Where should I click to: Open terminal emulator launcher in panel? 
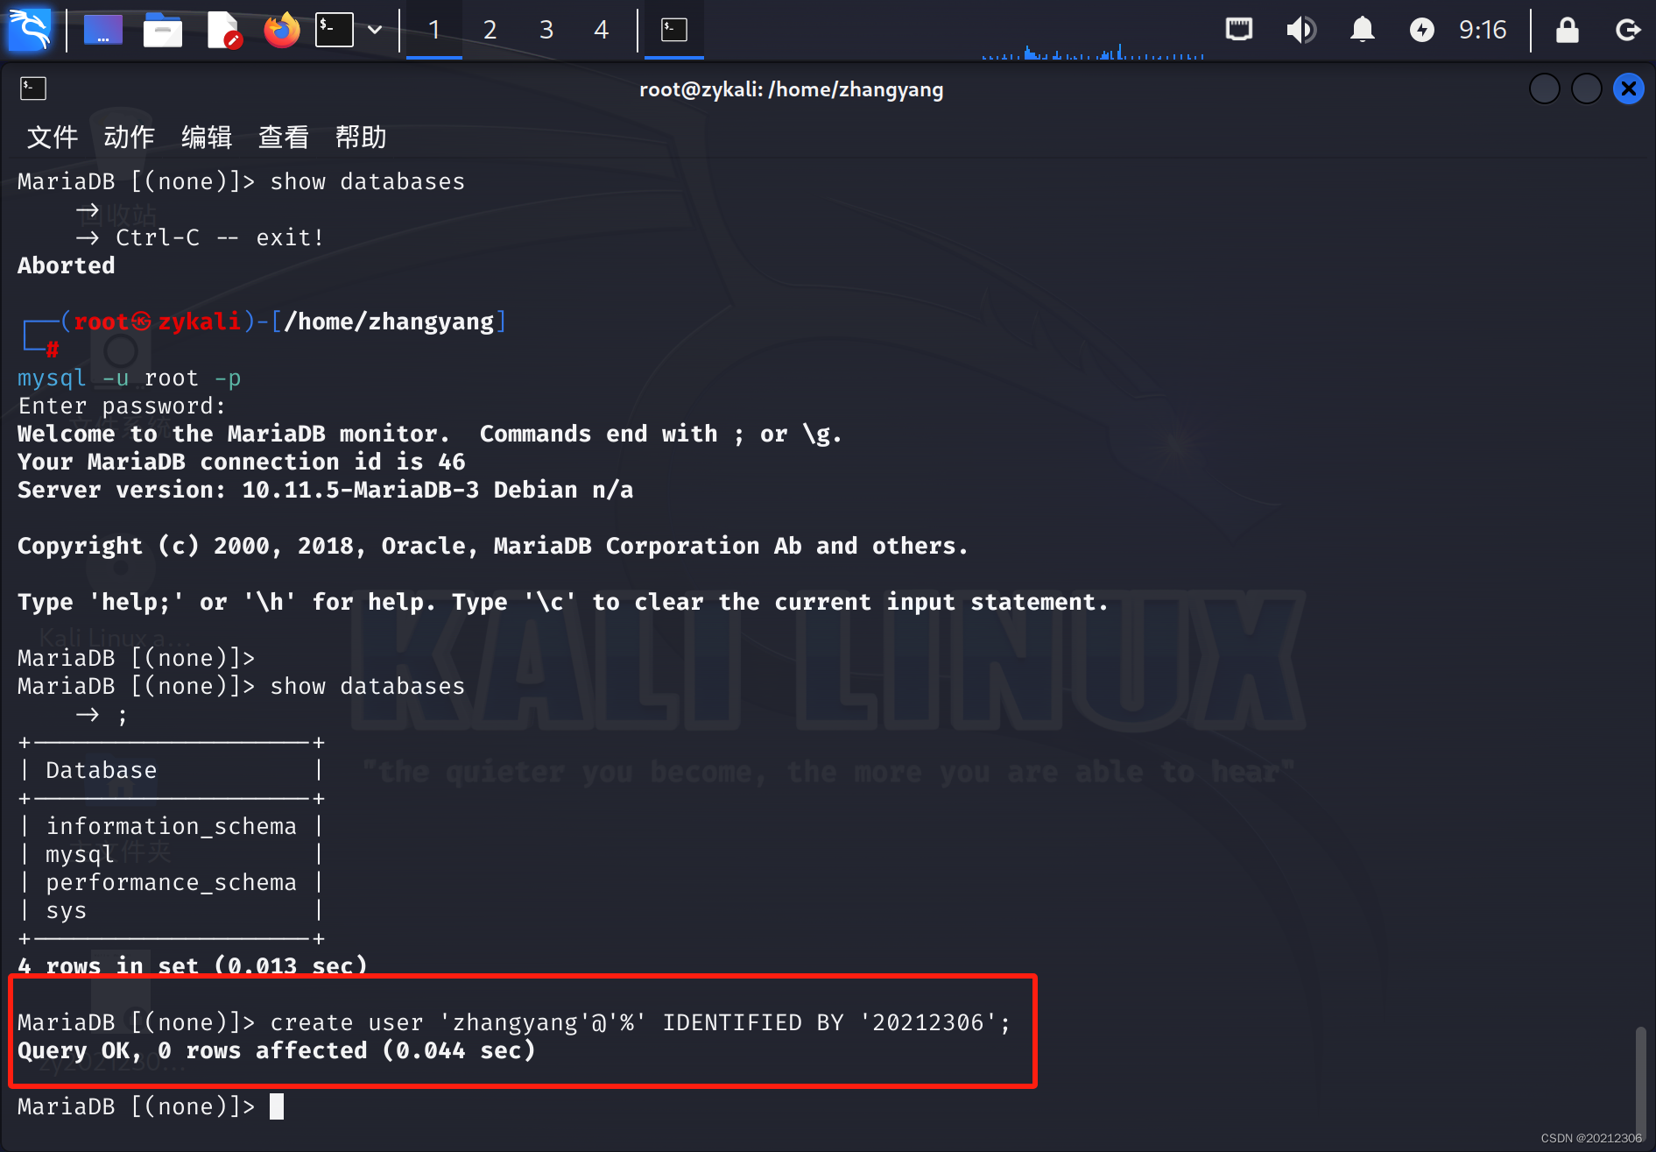coord(335,30)
